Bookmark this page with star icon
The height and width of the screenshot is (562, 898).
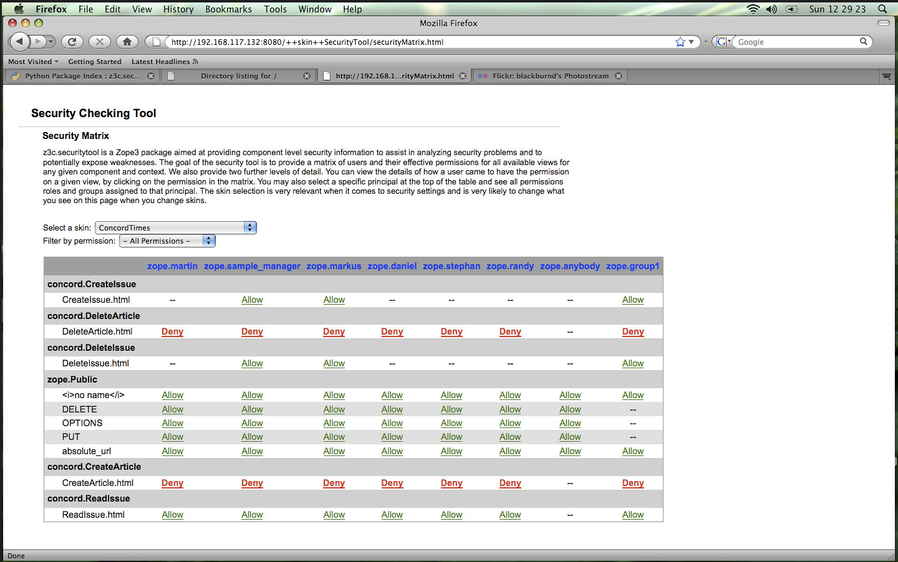680,42
